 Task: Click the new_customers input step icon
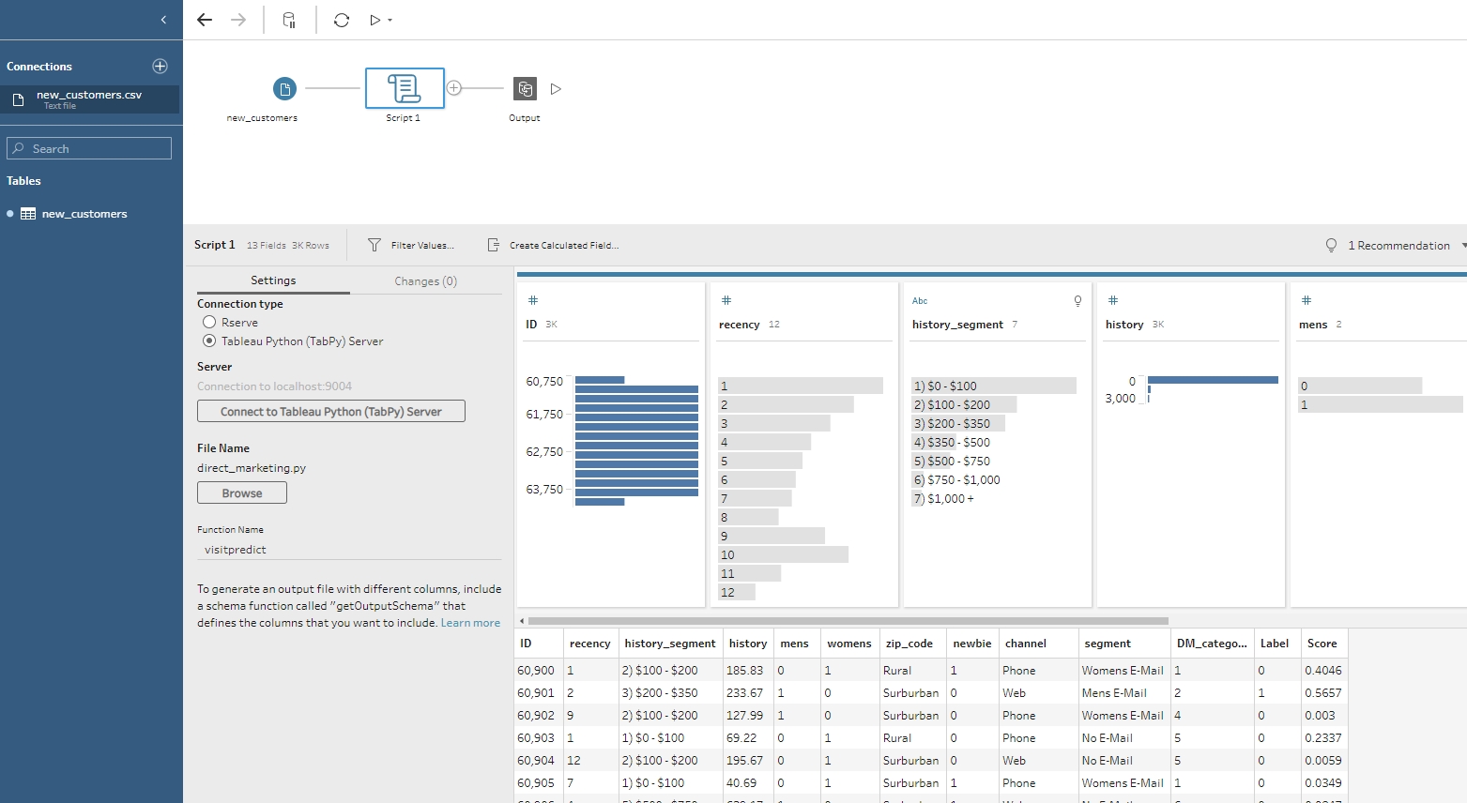pos(284,88)
